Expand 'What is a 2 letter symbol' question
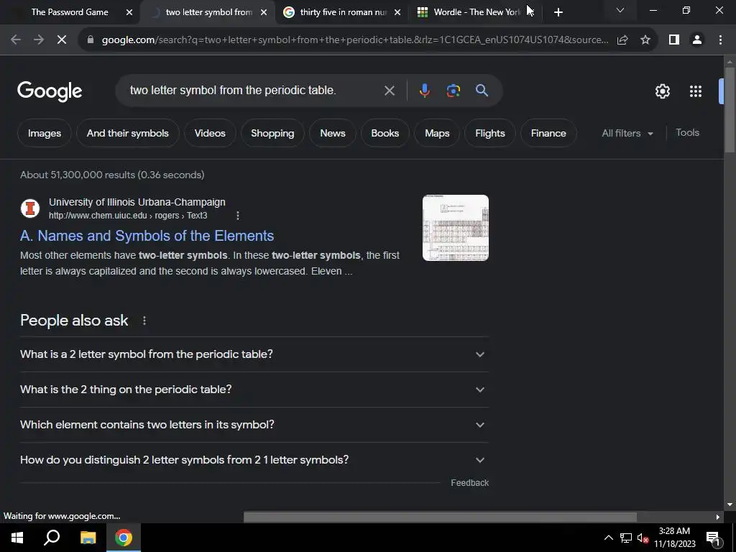This screenshot has width=736, height=552. (254, 354)
